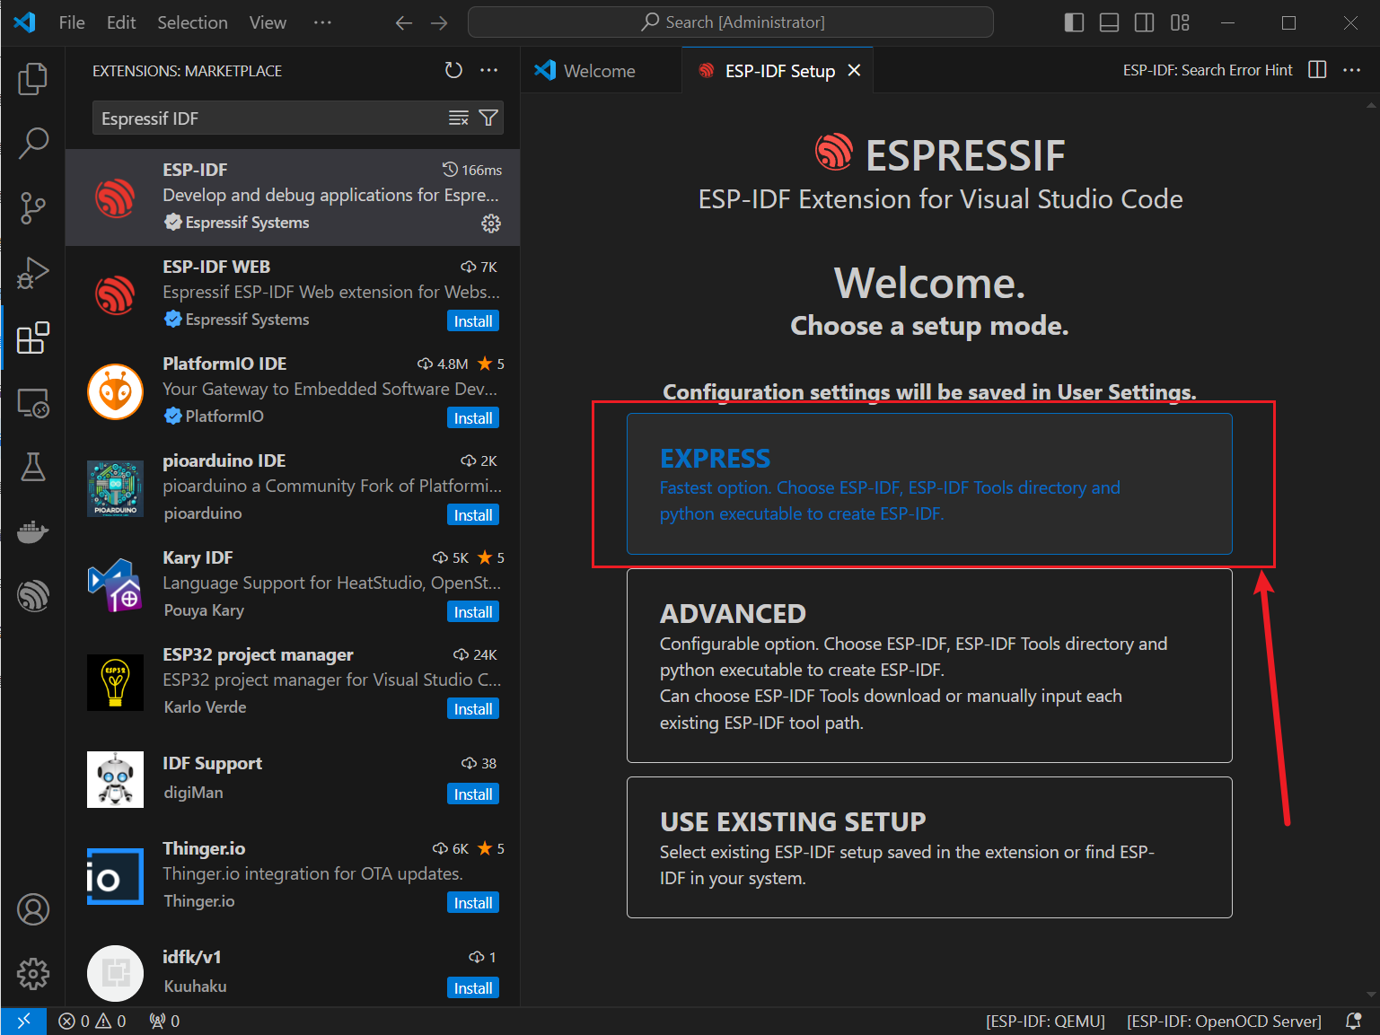This screenshot has width=1380, height=1035.
Task: Install the ESP32 project manager extension
Action: click(x=473, y=709)
